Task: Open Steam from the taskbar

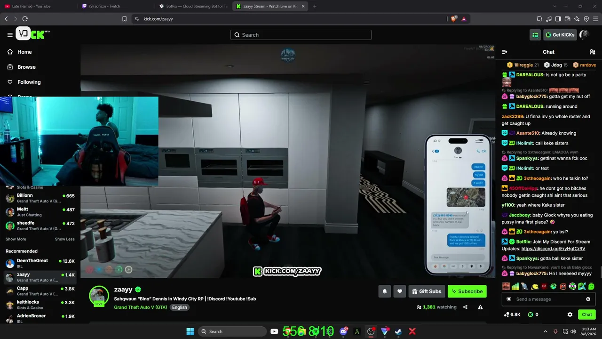Action: (x=398, y=331)
